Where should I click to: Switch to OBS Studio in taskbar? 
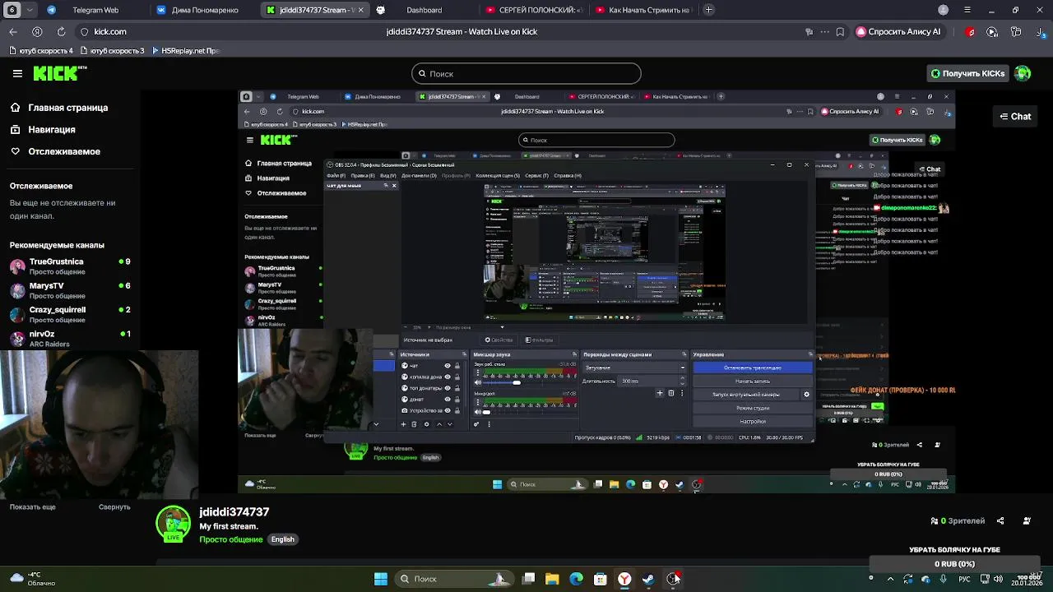pos(673,579)
